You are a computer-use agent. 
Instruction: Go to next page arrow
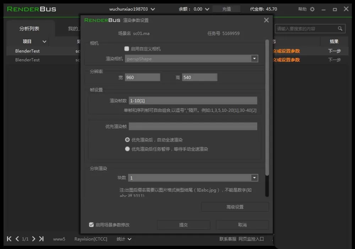(33, 239)
